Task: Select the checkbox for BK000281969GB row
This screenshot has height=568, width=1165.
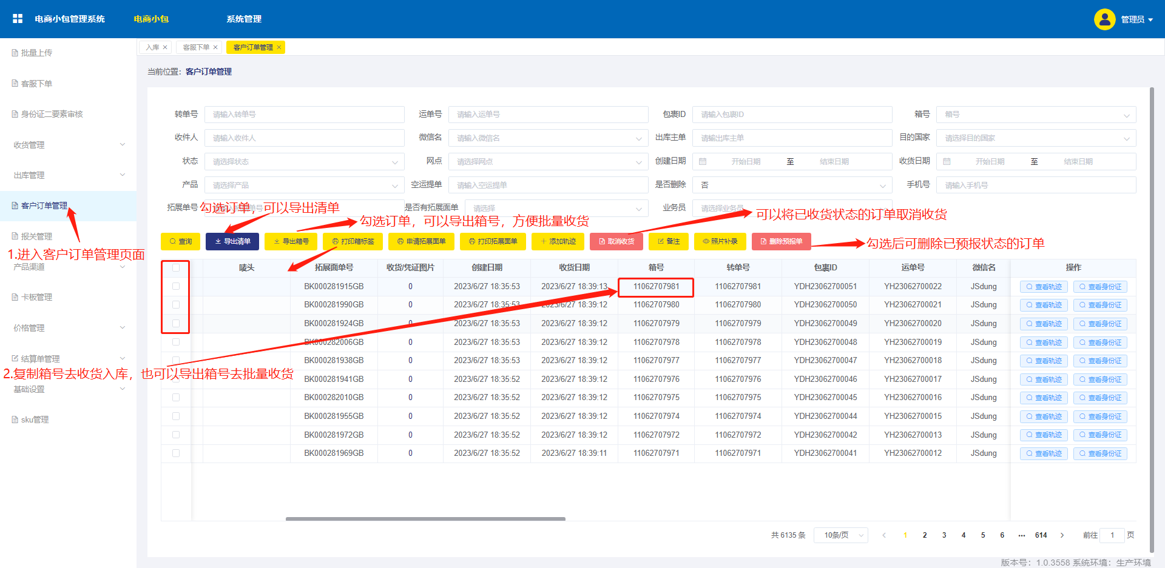Action: click(x=176, y=453)
